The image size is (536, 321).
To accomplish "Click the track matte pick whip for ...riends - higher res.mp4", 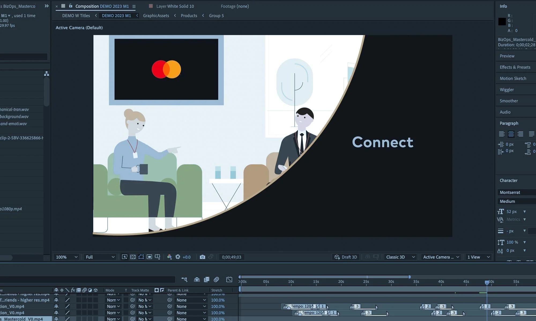I will click(x=132, y=300).
